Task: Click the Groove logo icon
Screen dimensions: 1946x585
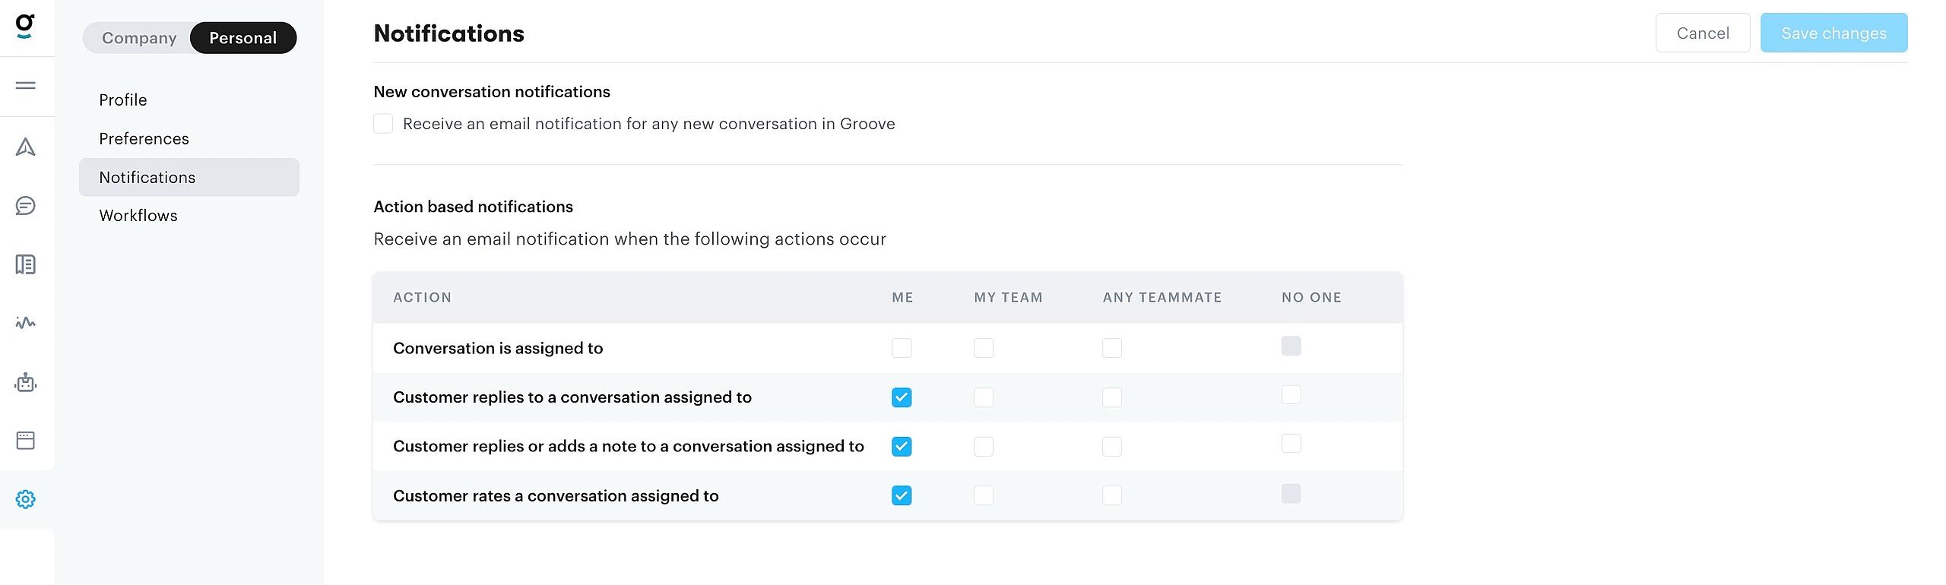Action: [25, 26]
